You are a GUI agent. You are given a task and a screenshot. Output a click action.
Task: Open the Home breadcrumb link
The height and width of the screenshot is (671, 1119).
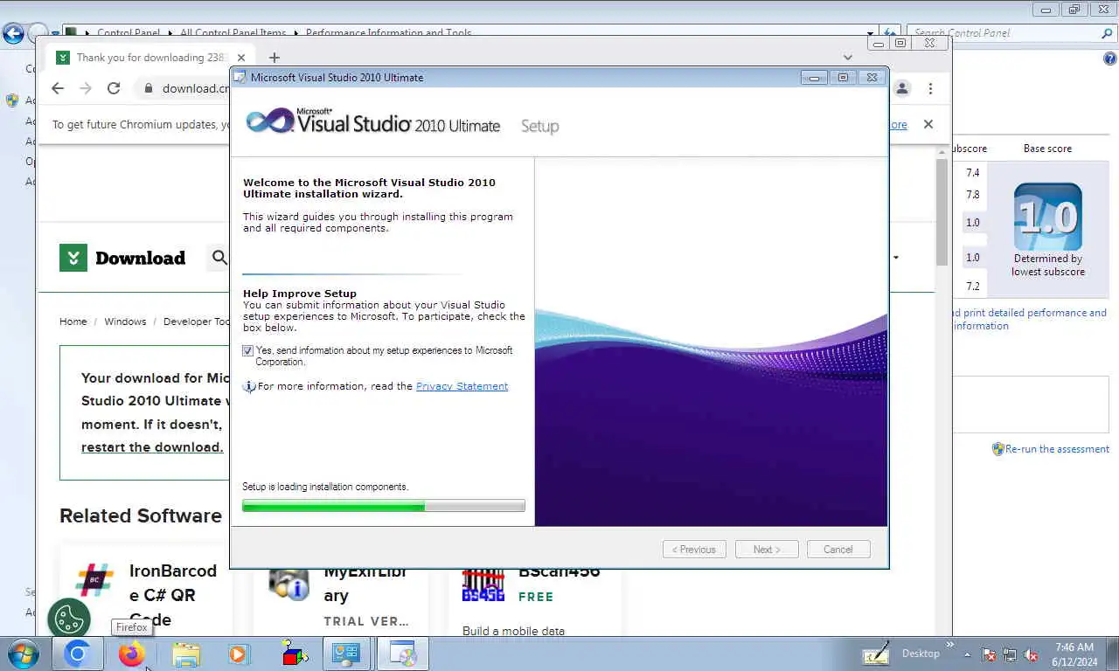73,322
